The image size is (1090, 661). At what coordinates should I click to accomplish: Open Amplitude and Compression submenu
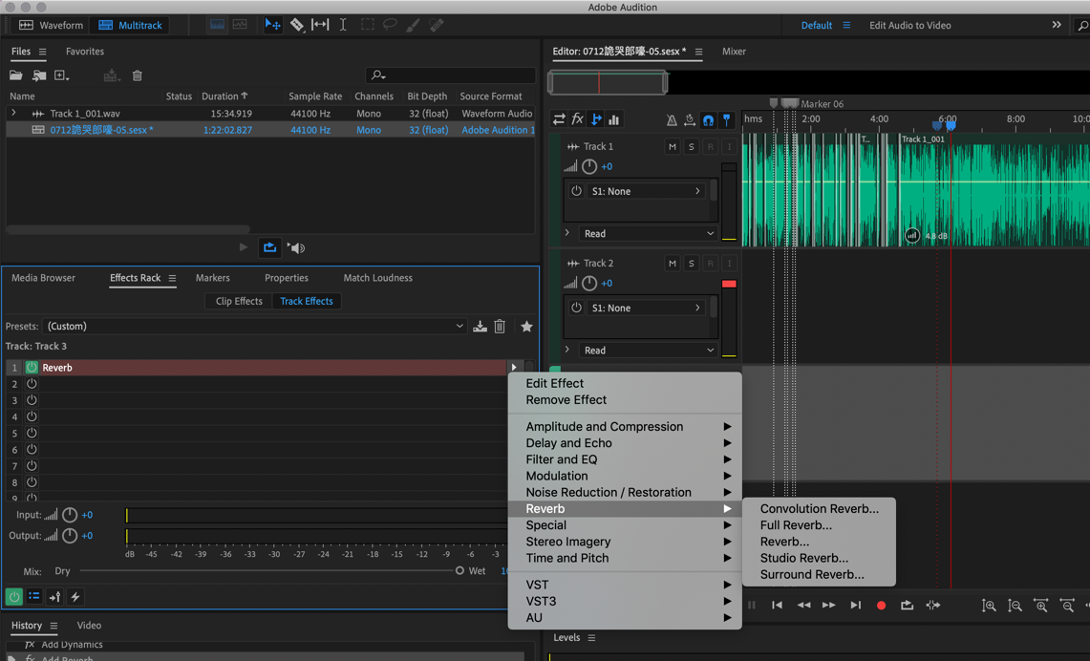click(625, 427)
